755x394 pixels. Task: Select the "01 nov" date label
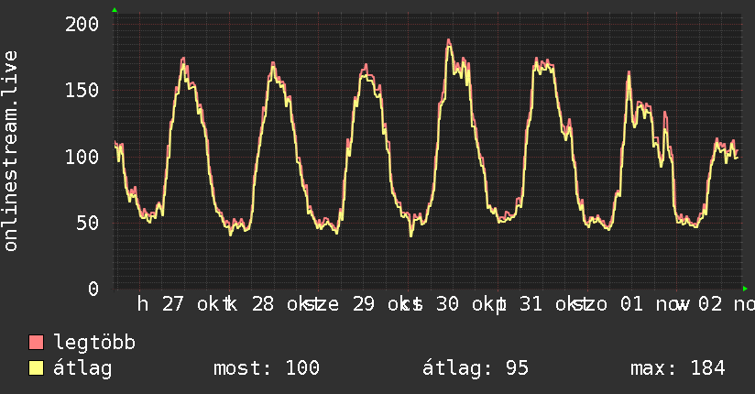coord(652,304)
